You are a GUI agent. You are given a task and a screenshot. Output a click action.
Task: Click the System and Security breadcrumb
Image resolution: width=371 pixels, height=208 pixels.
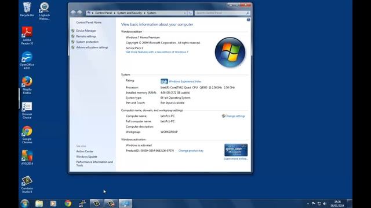129,13
